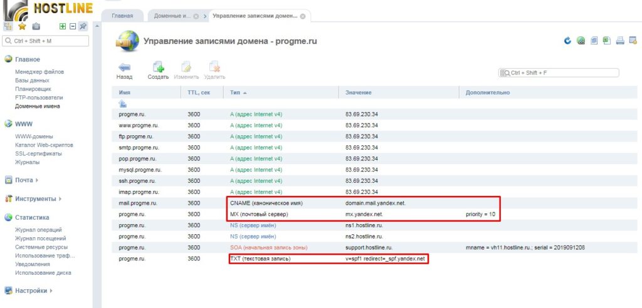This screenshot has height=308, width=642.
Task: Open Каталог Web-скриптов
Action: [x=45, y=145]
